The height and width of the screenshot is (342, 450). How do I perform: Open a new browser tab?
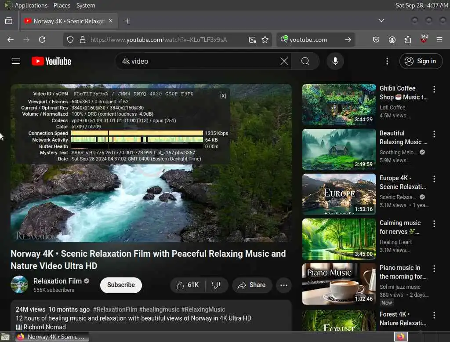click(127, 21)
